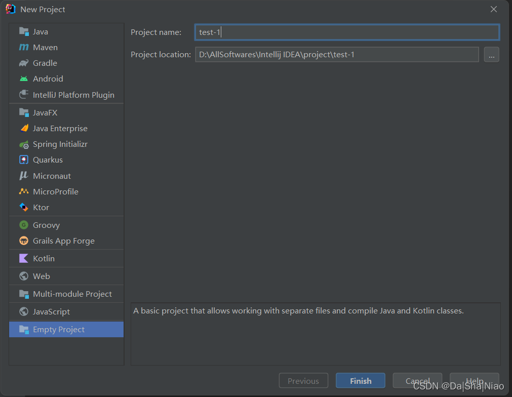This screenshot has width=512, height=397.
Task: Click the Ktor icon
Action: point(24,207)
